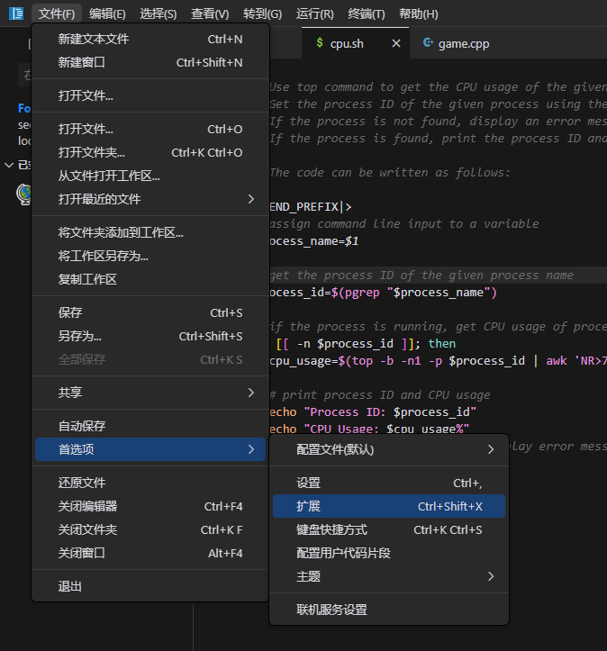Image resolution: width=607 pixels, height=651 pixels.
Task: Click code line 'The code can be written as follows:'
Action: coord(390,172)
